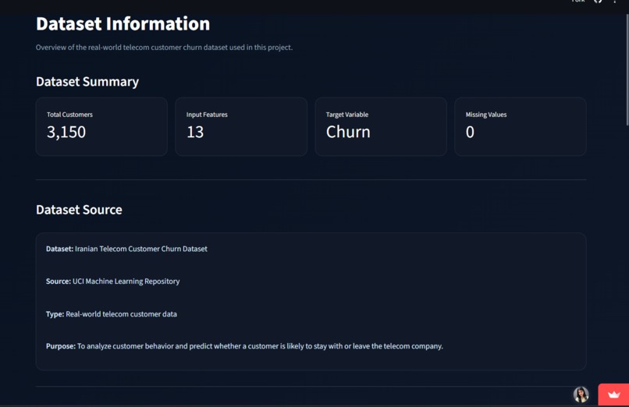This screenshot has width=629, height=407.
Task: Click the Iranian Telecom Customer Churn Dataset line
Action: pyautogui.click(x=126, y=249)
